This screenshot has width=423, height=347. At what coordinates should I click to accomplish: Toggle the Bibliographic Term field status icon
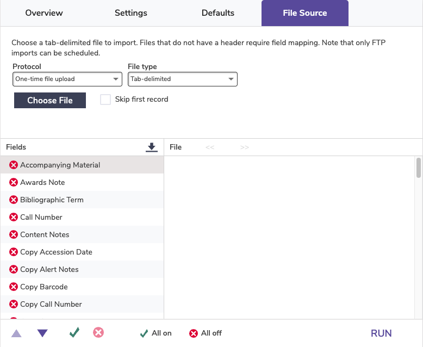coord(14,200)
